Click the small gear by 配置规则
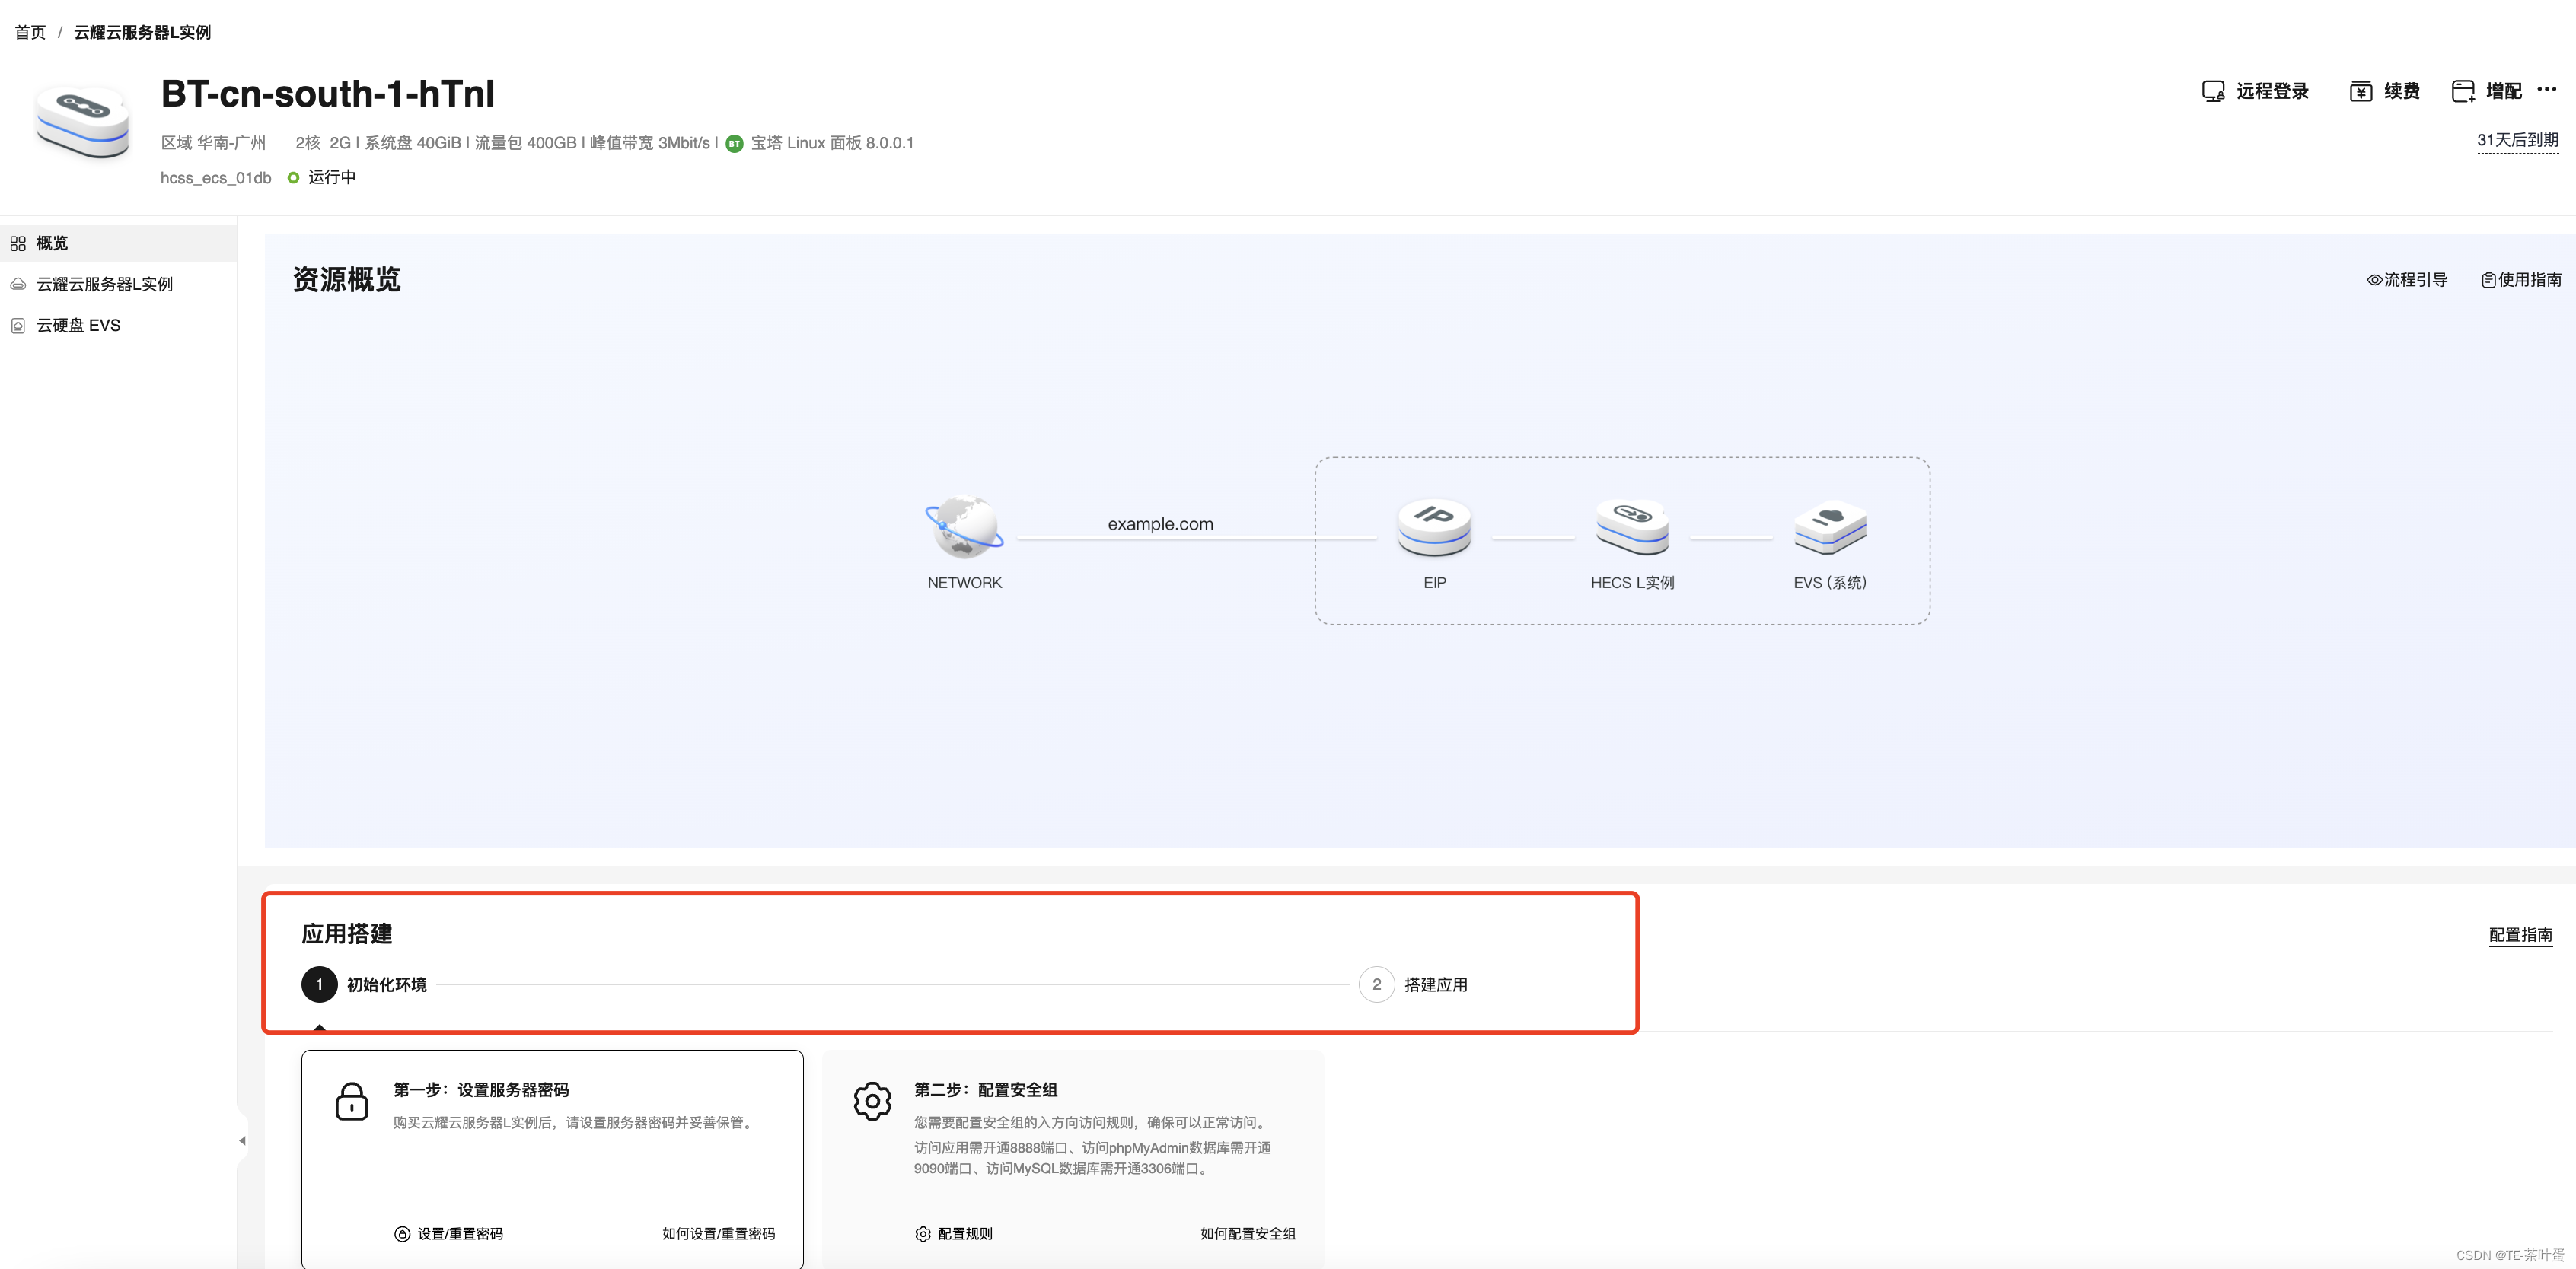Image resolution: width=2576 pixels, height=1269 pixels. 922,1234
